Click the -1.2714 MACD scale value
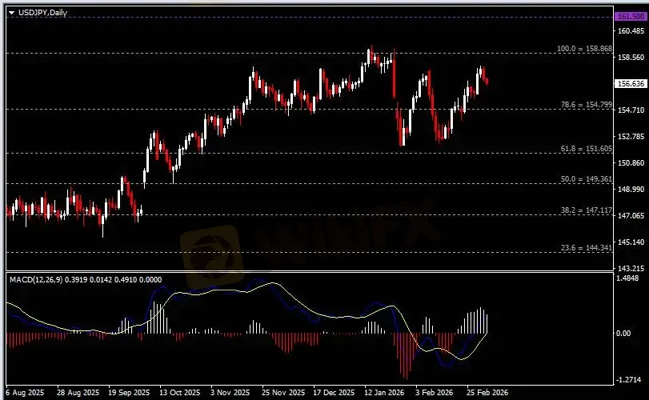The image size is (649, 400). tap(630, 380)
